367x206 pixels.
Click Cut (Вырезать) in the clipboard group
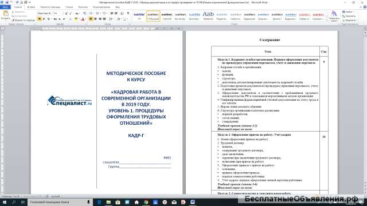click(18, 12)
